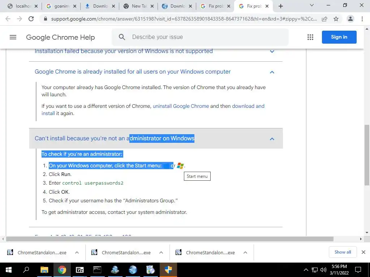The width and height of the screenshot is (370, 277).
Task: Open the Google apps grid
Action: pyautogui.click(x=310, y=37)
